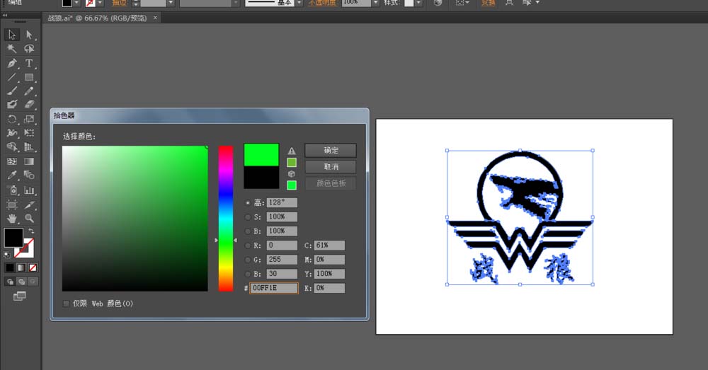The image size is (708, 370).
Task: Select the R red radio button
Action: coord(248,245)
